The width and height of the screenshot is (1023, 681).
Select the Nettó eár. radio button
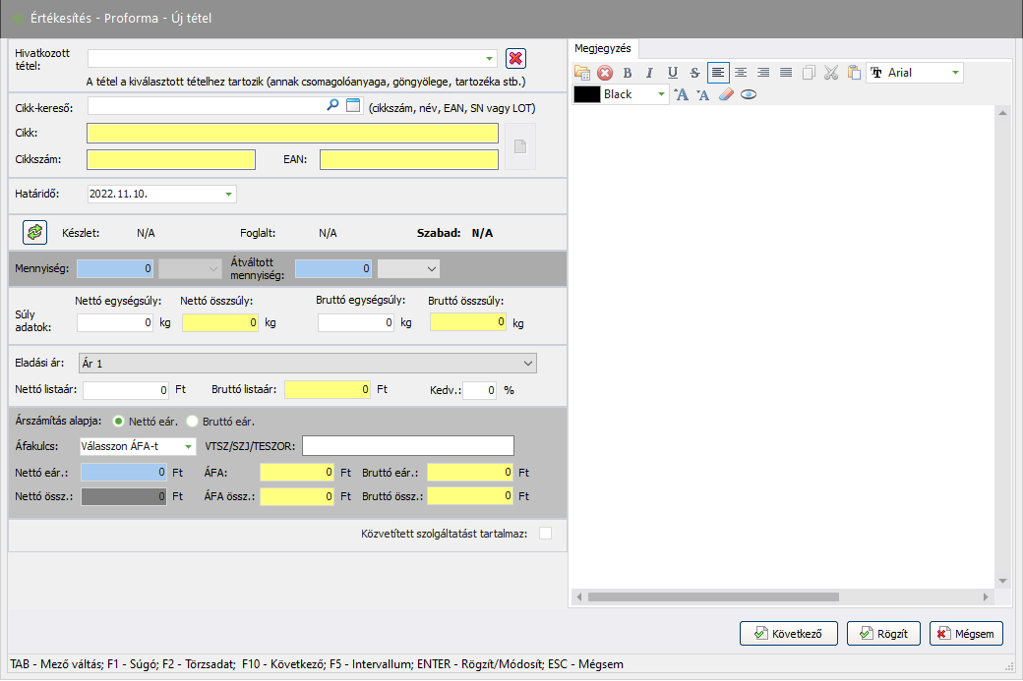coord(121,421)
